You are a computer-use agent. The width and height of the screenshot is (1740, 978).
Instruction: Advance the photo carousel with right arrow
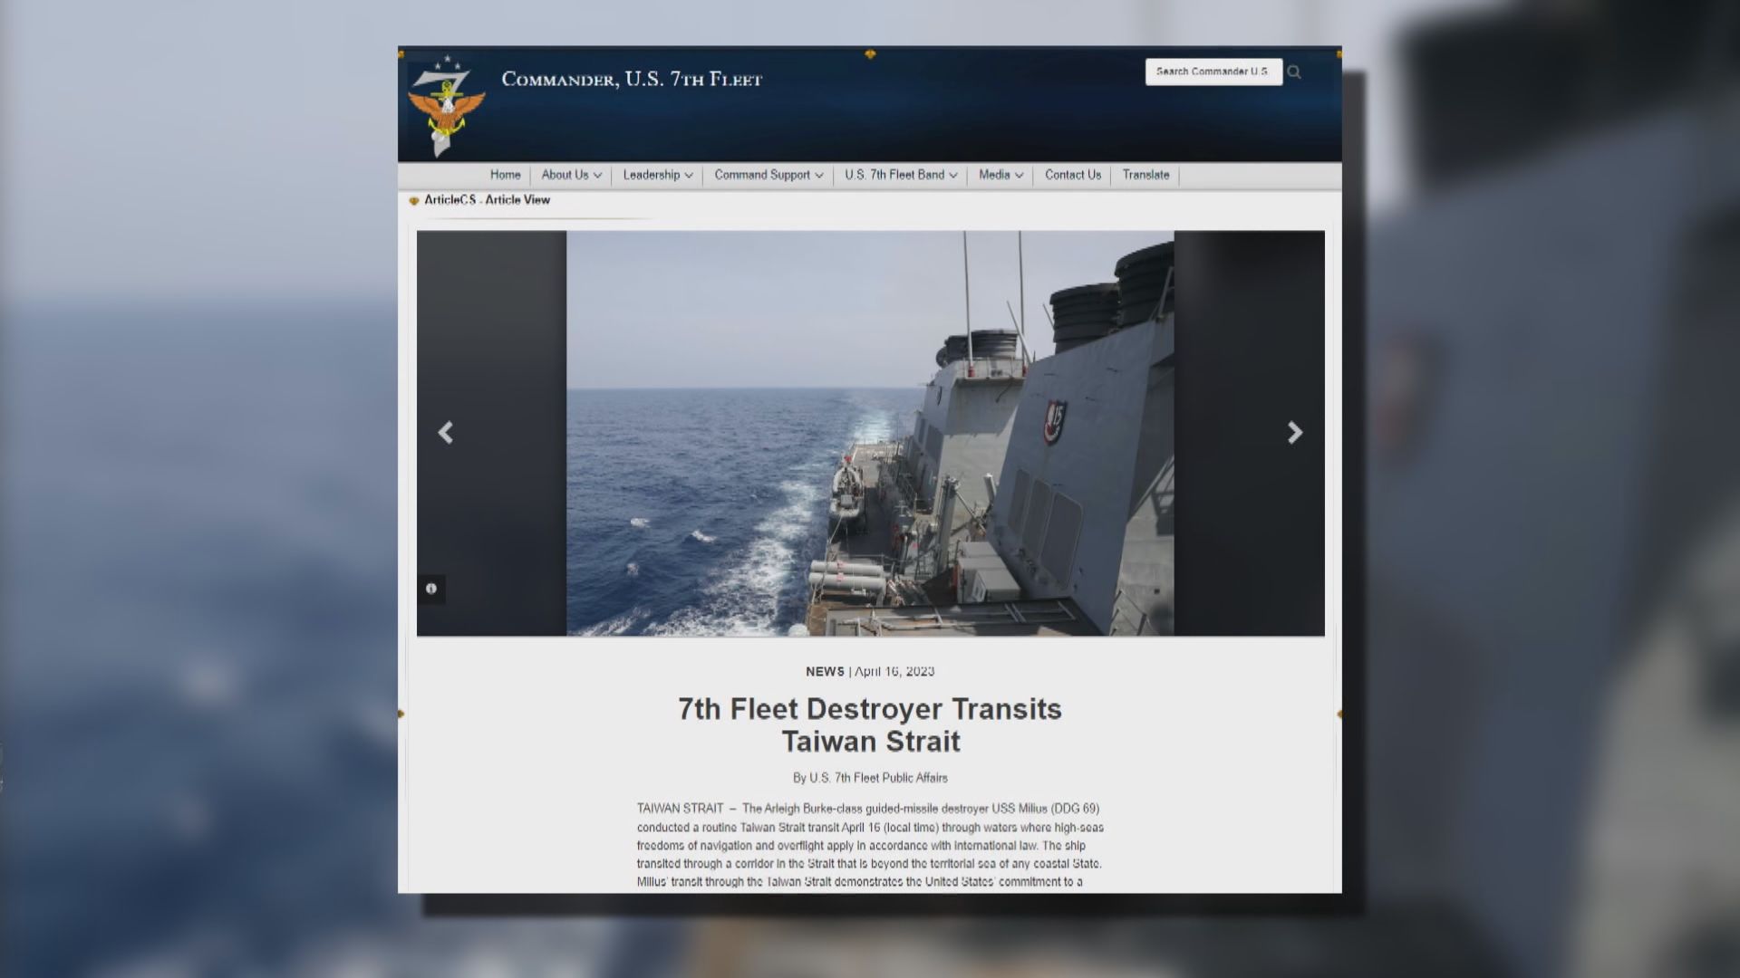click(1294, 433)
